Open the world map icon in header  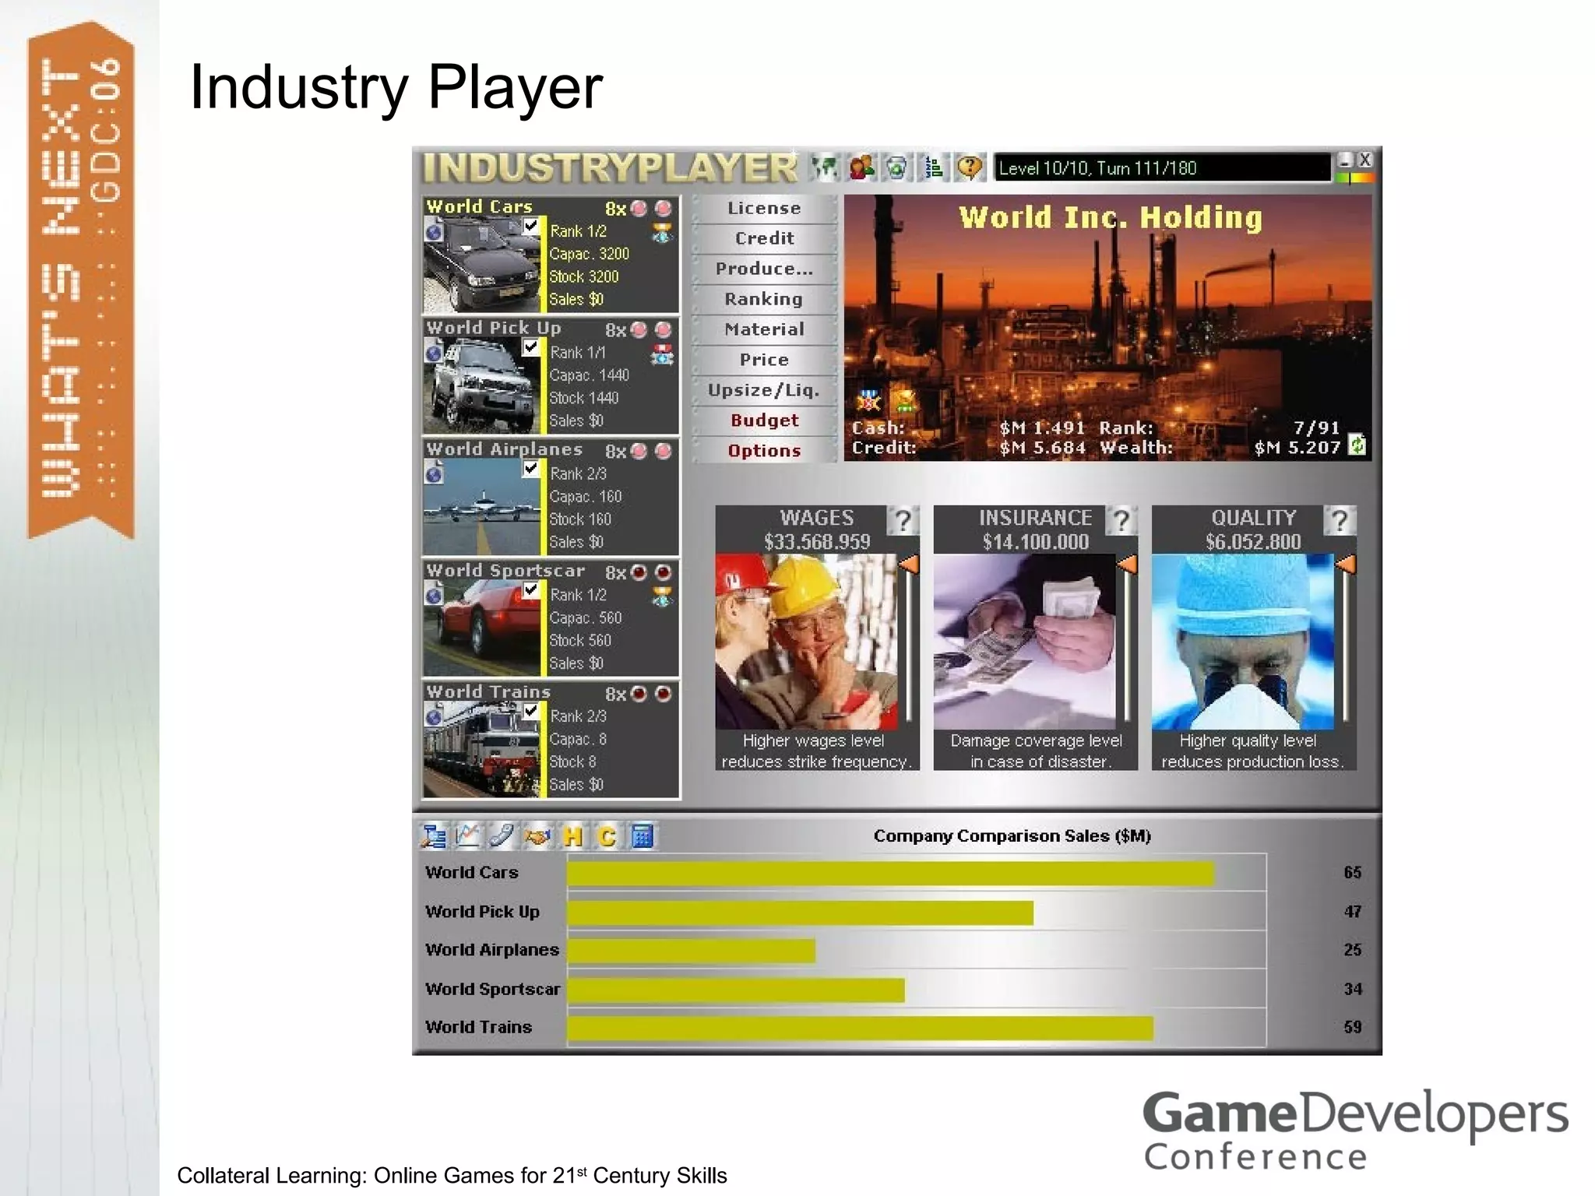click(x=824, y=167)
